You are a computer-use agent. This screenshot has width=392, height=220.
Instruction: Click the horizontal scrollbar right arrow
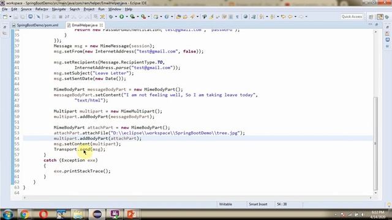(x=371, y=198)
